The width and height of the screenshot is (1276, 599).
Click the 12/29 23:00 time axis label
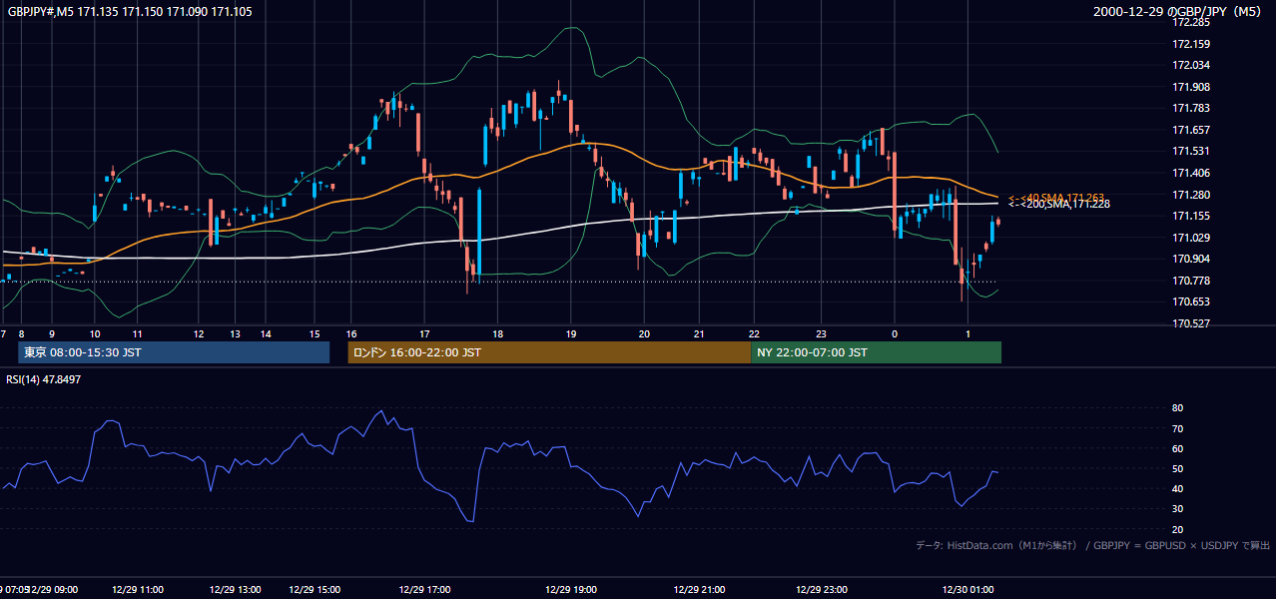[x=822, y=589]
